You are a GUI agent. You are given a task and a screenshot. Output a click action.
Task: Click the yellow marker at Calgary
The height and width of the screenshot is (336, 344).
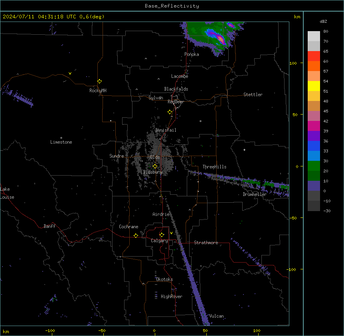click(162, 235)
